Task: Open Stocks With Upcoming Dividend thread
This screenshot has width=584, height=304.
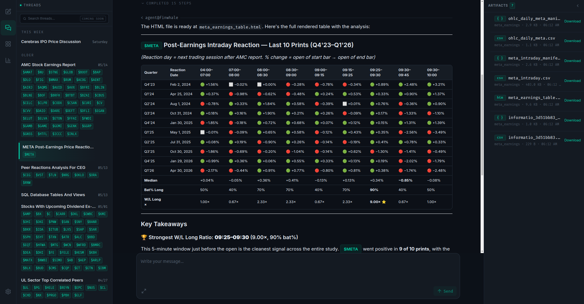Action: pyautogui.click(x=58, y=207)
